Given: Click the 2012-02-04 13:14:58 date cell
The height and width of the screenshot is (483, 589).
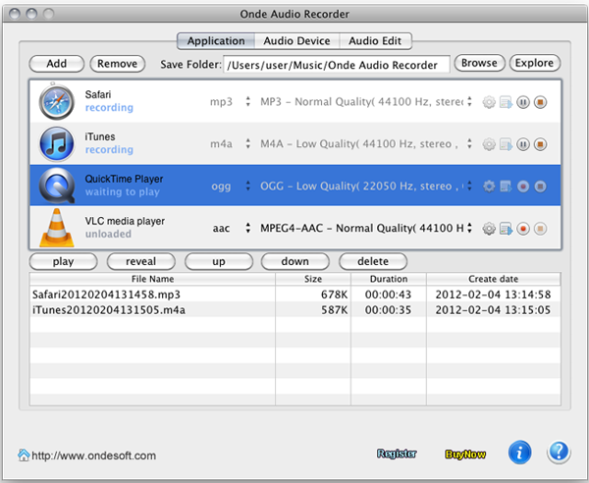Looking at the screenshot, I should coord(493,295).
